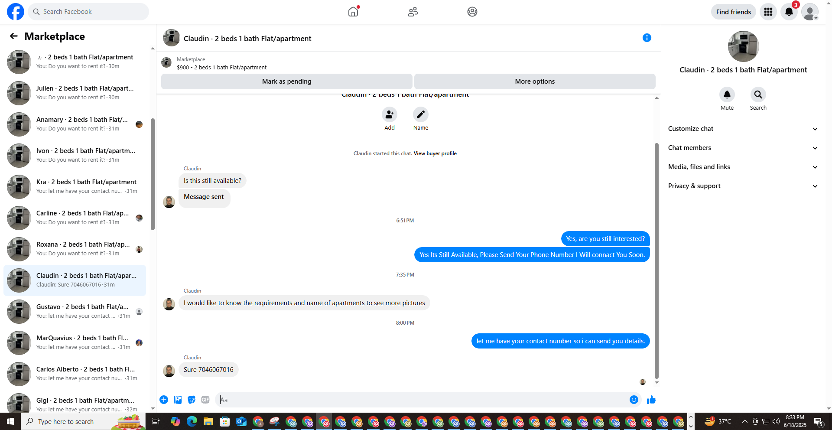This screenshot has height=430, width=832.
Task: Expand the Privacy & support section
Action: tap(743, 186)
